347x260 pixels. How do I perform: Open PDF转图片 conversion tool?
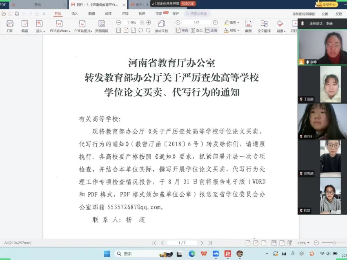click(x=83, y=26)
